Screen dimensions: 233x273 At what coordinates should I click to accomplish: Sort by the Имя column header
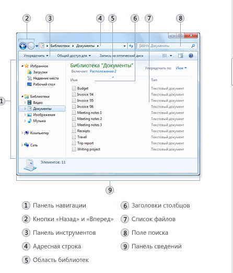click(74, 80)
